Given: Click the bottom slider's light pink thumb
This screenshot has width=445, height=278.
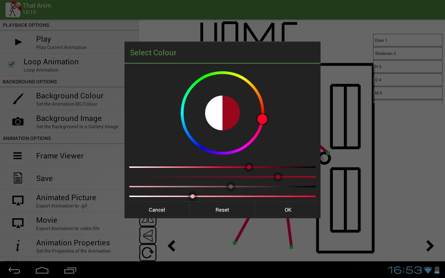Looking at the screenshot, I should tap(193, 196).
